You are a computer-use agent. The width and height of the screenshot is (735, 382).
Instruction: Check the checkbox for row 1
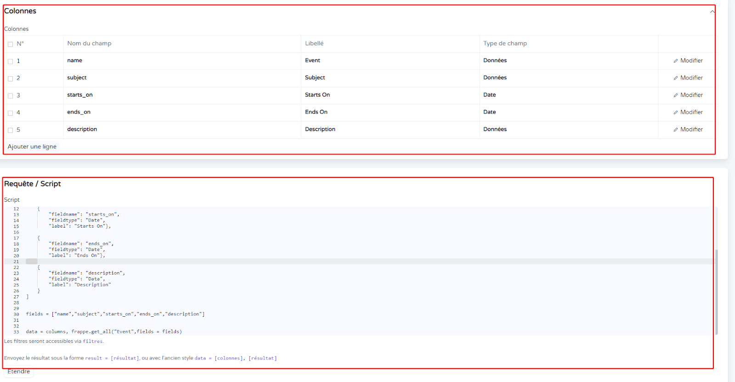point(10,61)
